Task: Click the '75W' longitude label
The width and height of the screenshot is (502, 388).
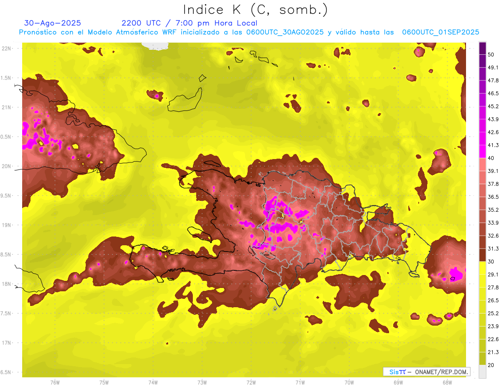Action: click(x=104, y=383)
